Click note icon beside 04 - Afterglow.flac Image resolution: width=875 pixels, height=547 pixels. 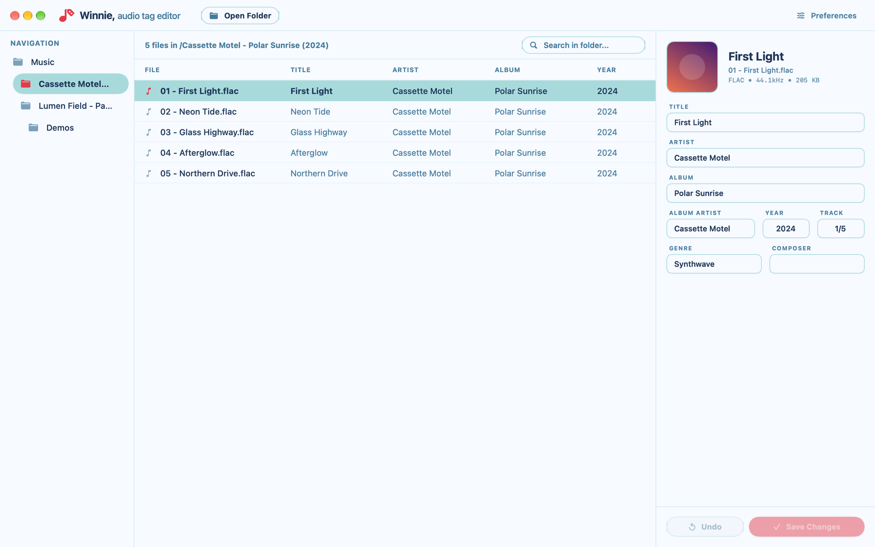(x=149, y=153)
